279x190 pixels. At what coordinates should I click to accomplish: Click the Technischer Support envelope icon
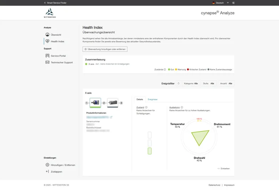click(x=47, y=63)
